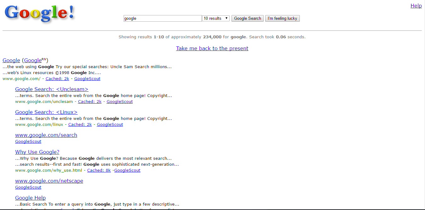Open the Help link
The height and width of the screenshot is (210, 425).
[416, 6]
